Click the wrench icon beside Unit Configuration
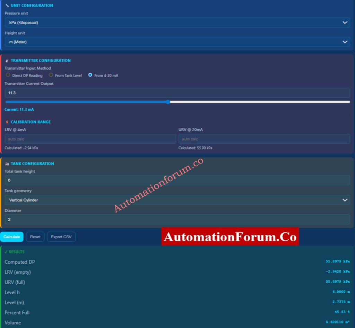 click(x=7, y=6)
